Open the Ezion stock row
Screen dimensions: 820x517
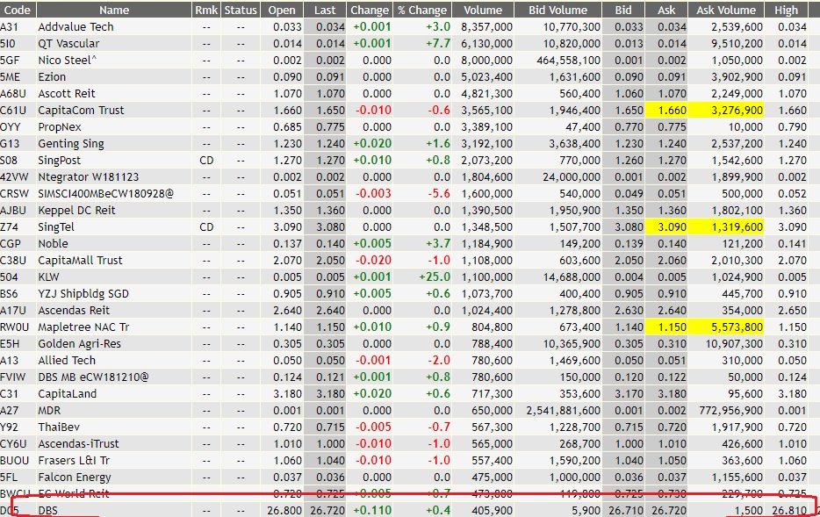pyautogui.click(x=52, y=77)
